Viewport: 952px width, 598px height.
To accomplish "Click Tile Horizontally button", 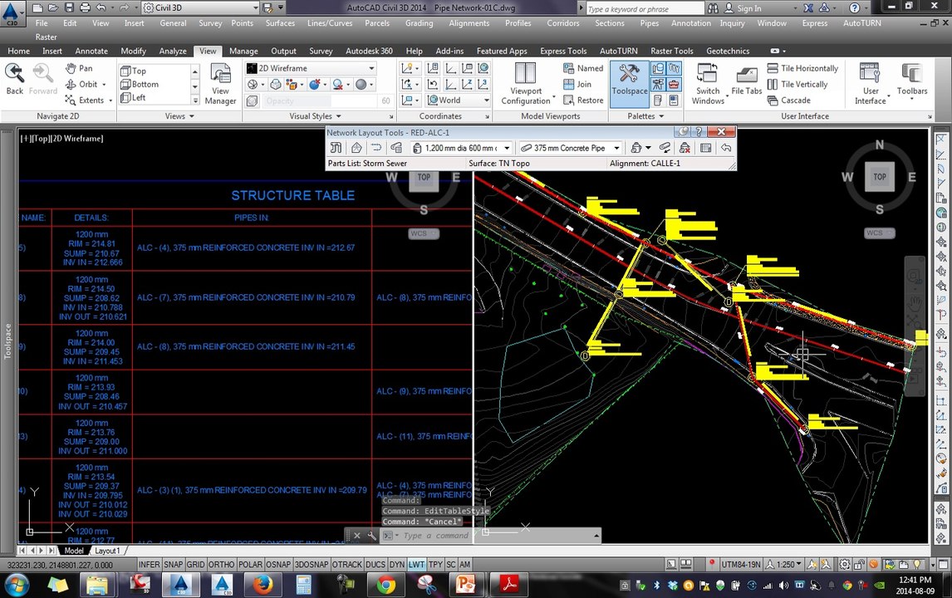I will (802, 68).
